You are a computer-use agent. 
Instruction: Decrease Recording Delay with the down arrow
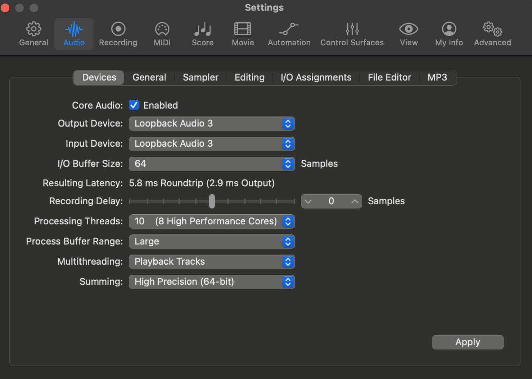pyautogui.click(x=308, y=201)
